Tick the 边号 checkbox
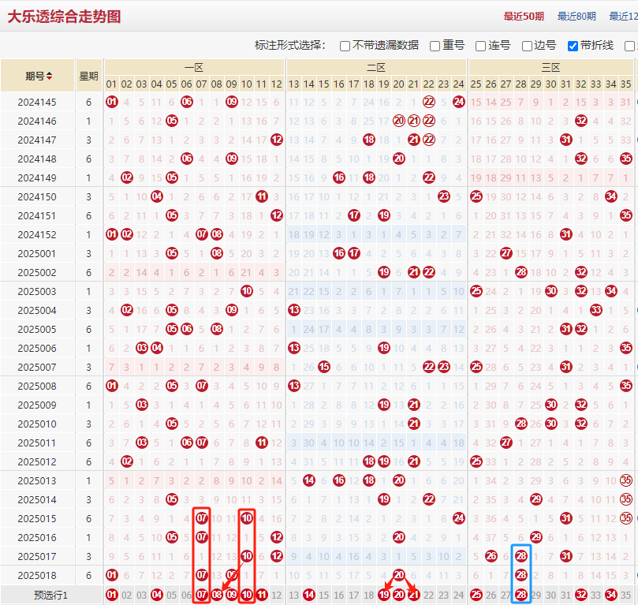This screenshot has height=605, width=638. point(528,46)
